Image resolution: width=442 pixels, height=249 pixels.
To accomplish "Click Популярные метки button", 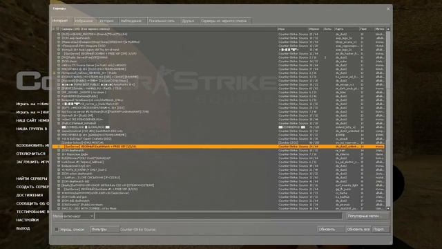I will pos(367,216).
